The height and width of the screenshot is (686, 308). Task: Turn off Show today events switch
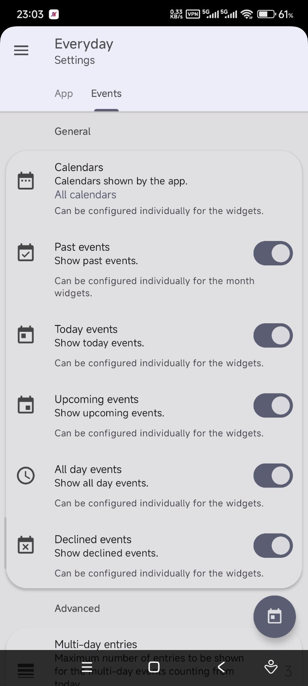tap(273, 335)
